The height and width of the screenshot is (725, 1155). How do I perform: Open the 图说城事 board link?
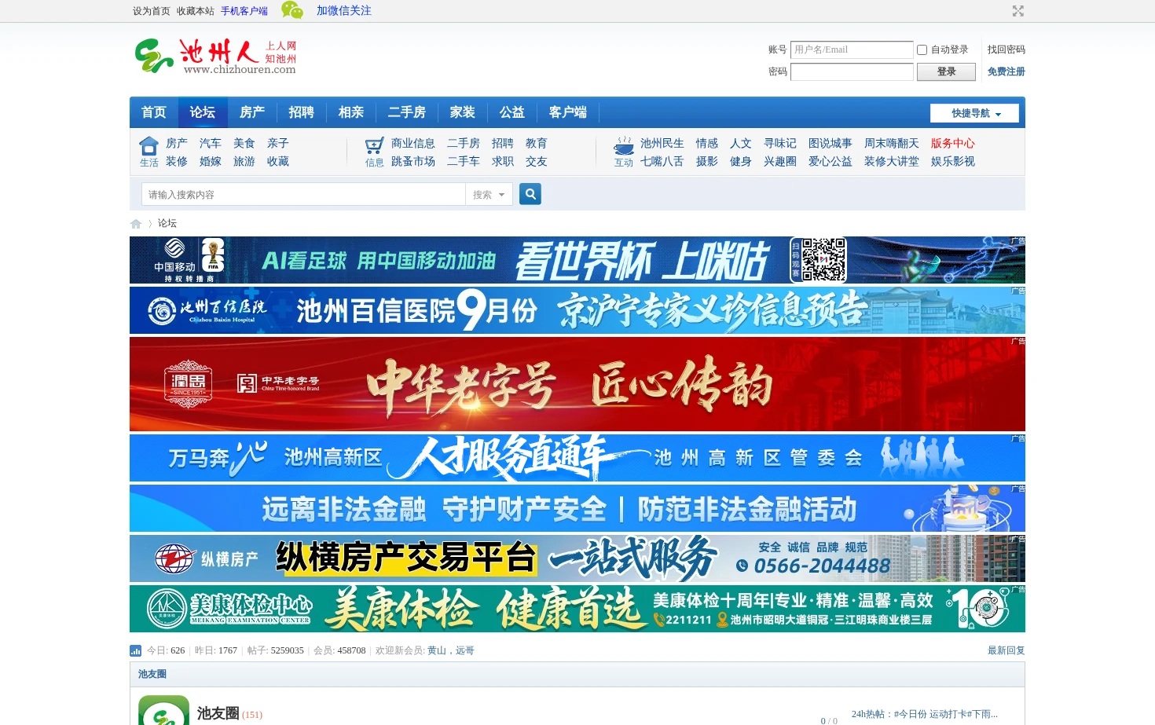coord(830,143)
